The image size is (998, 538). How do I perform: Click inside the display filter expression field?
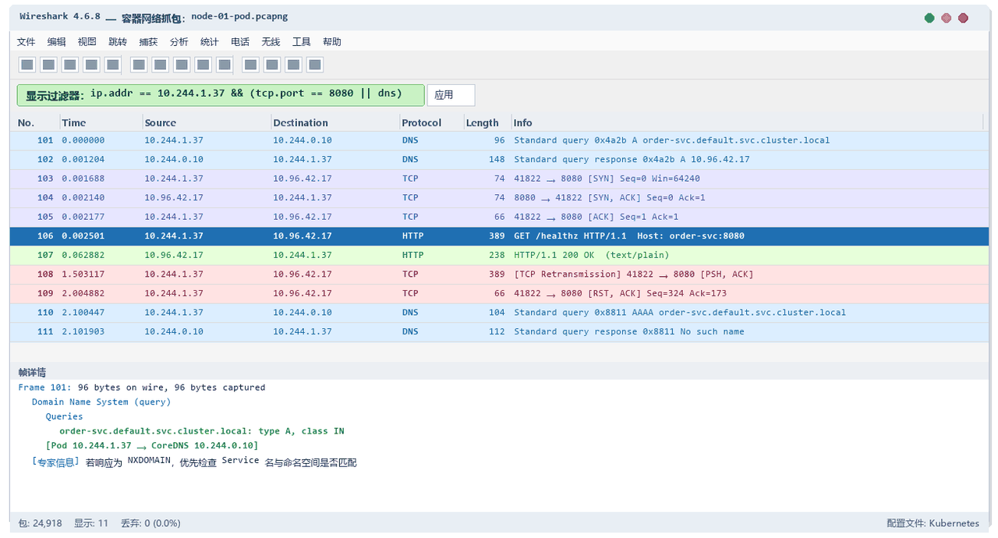point(221,95)
